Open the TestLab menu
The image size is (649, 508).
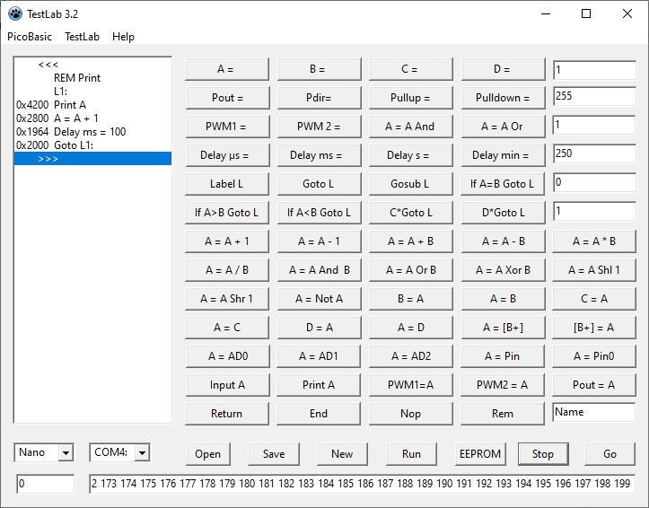(x=82, y=37)
